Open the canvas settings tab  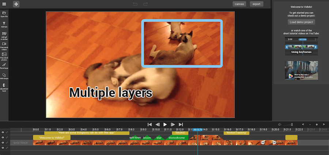coord(239,4)
